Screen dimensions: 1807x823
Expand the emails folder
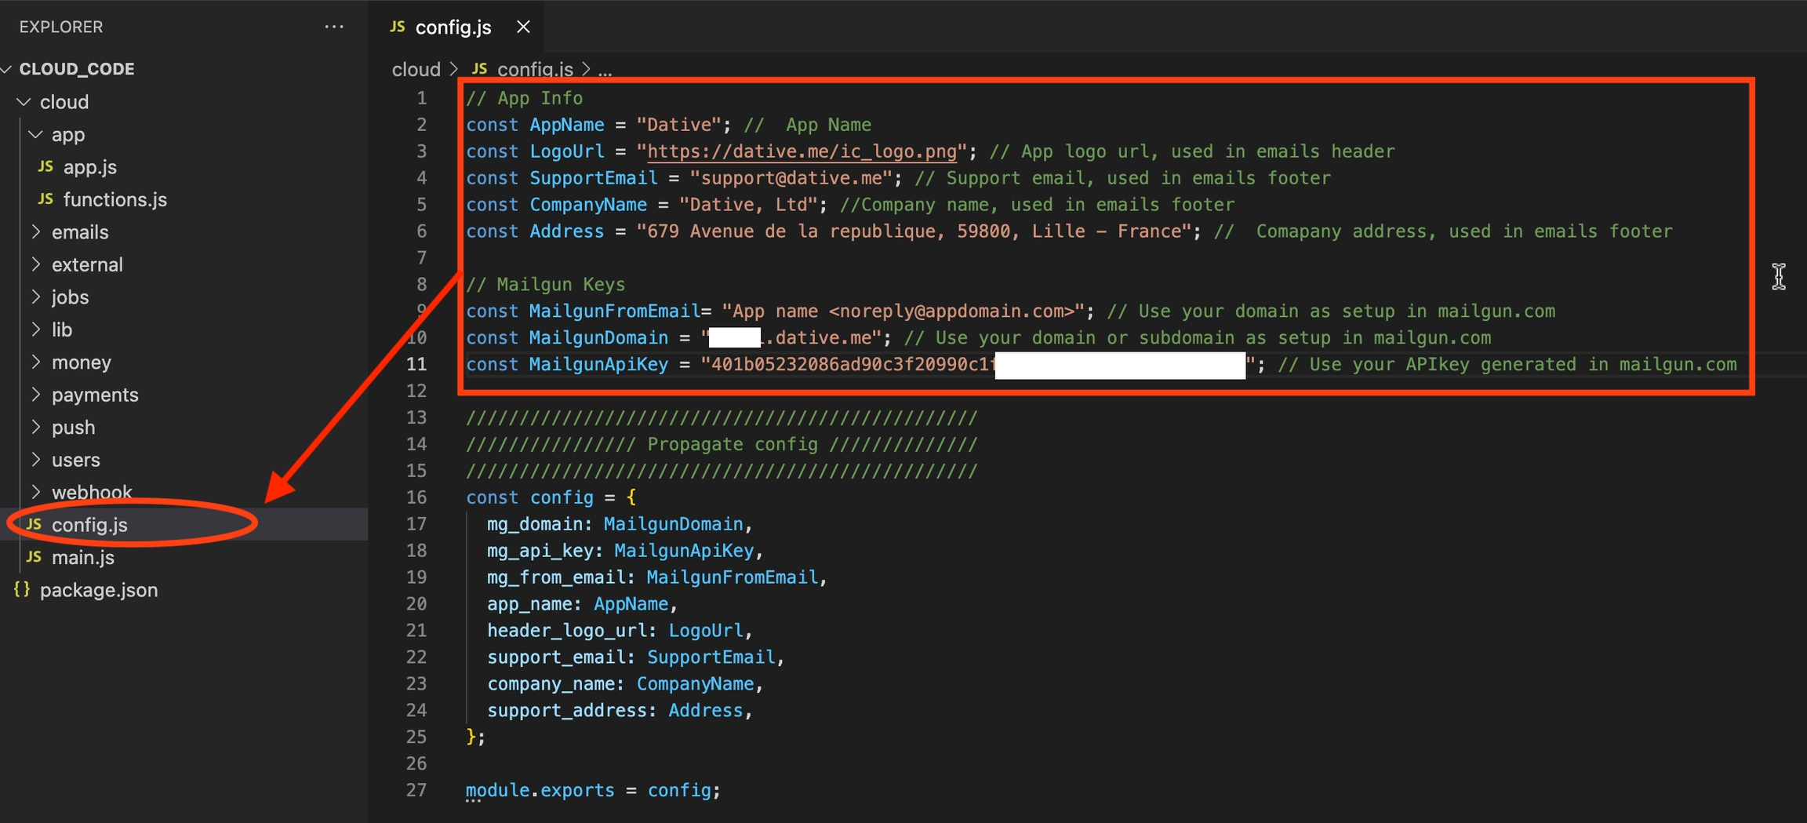(x=80, y=232)
